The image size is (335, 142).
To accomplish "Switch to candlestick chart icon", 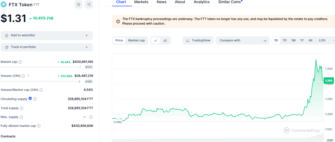I will point(165,41).
